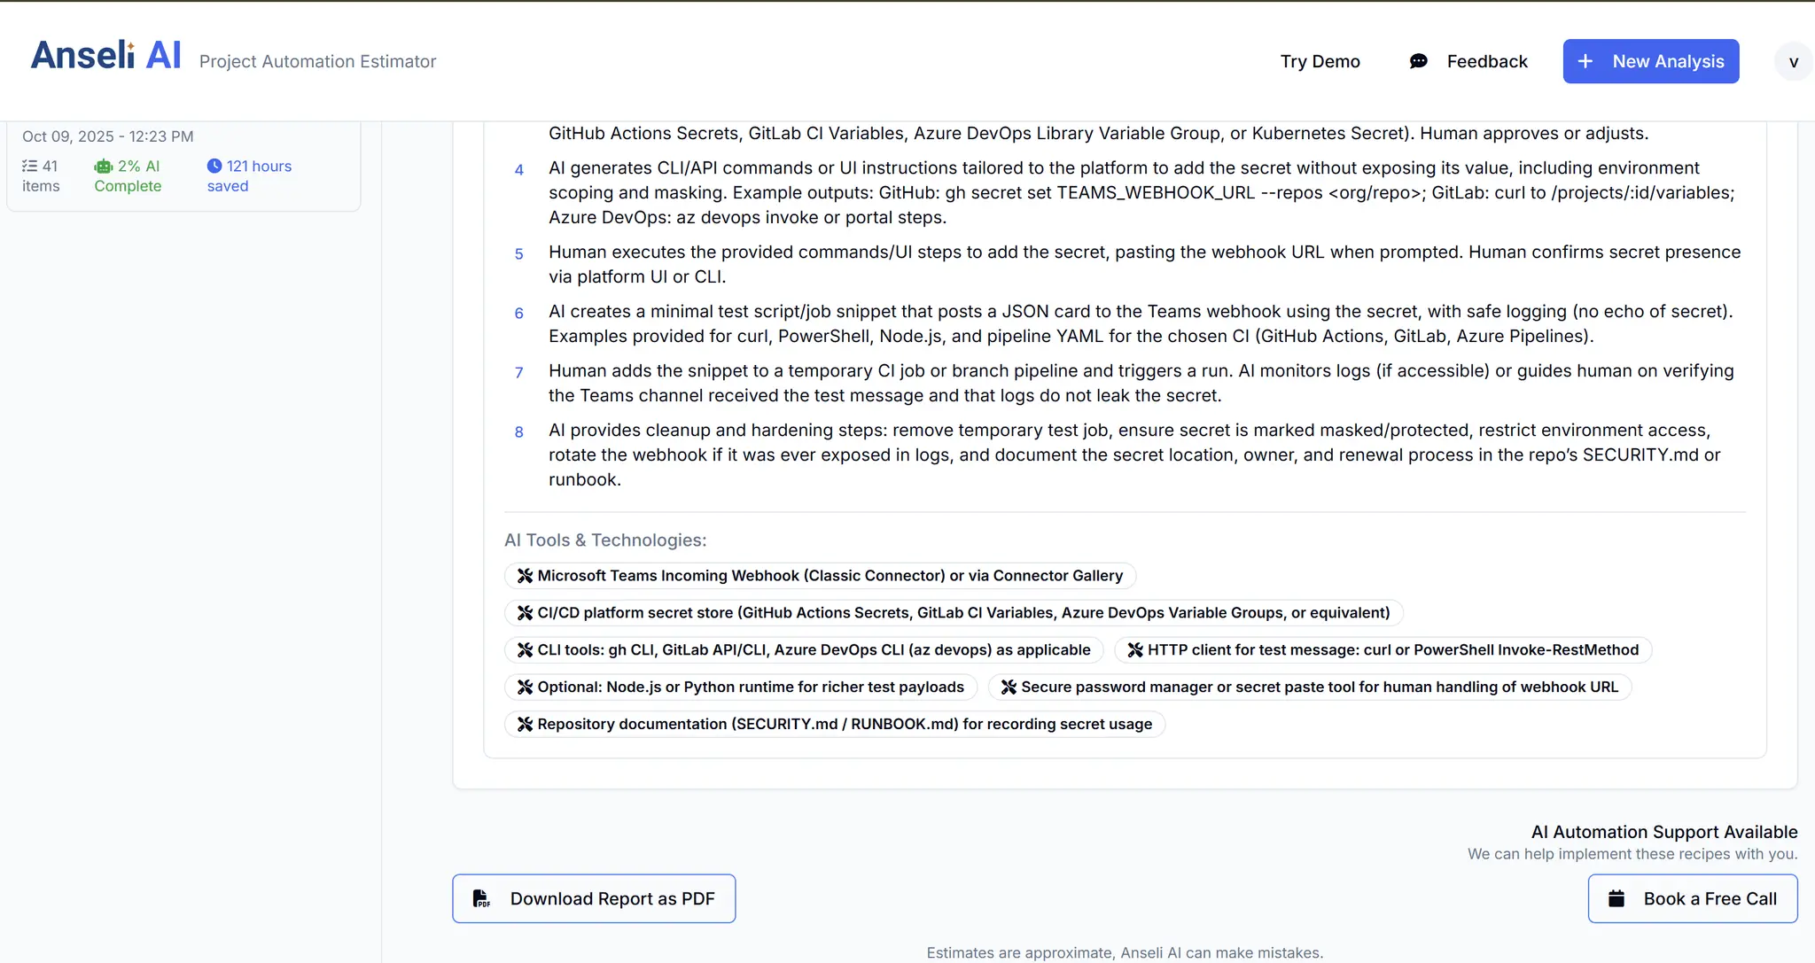Click the CI/CD platform secret store tag

point(954,613)
